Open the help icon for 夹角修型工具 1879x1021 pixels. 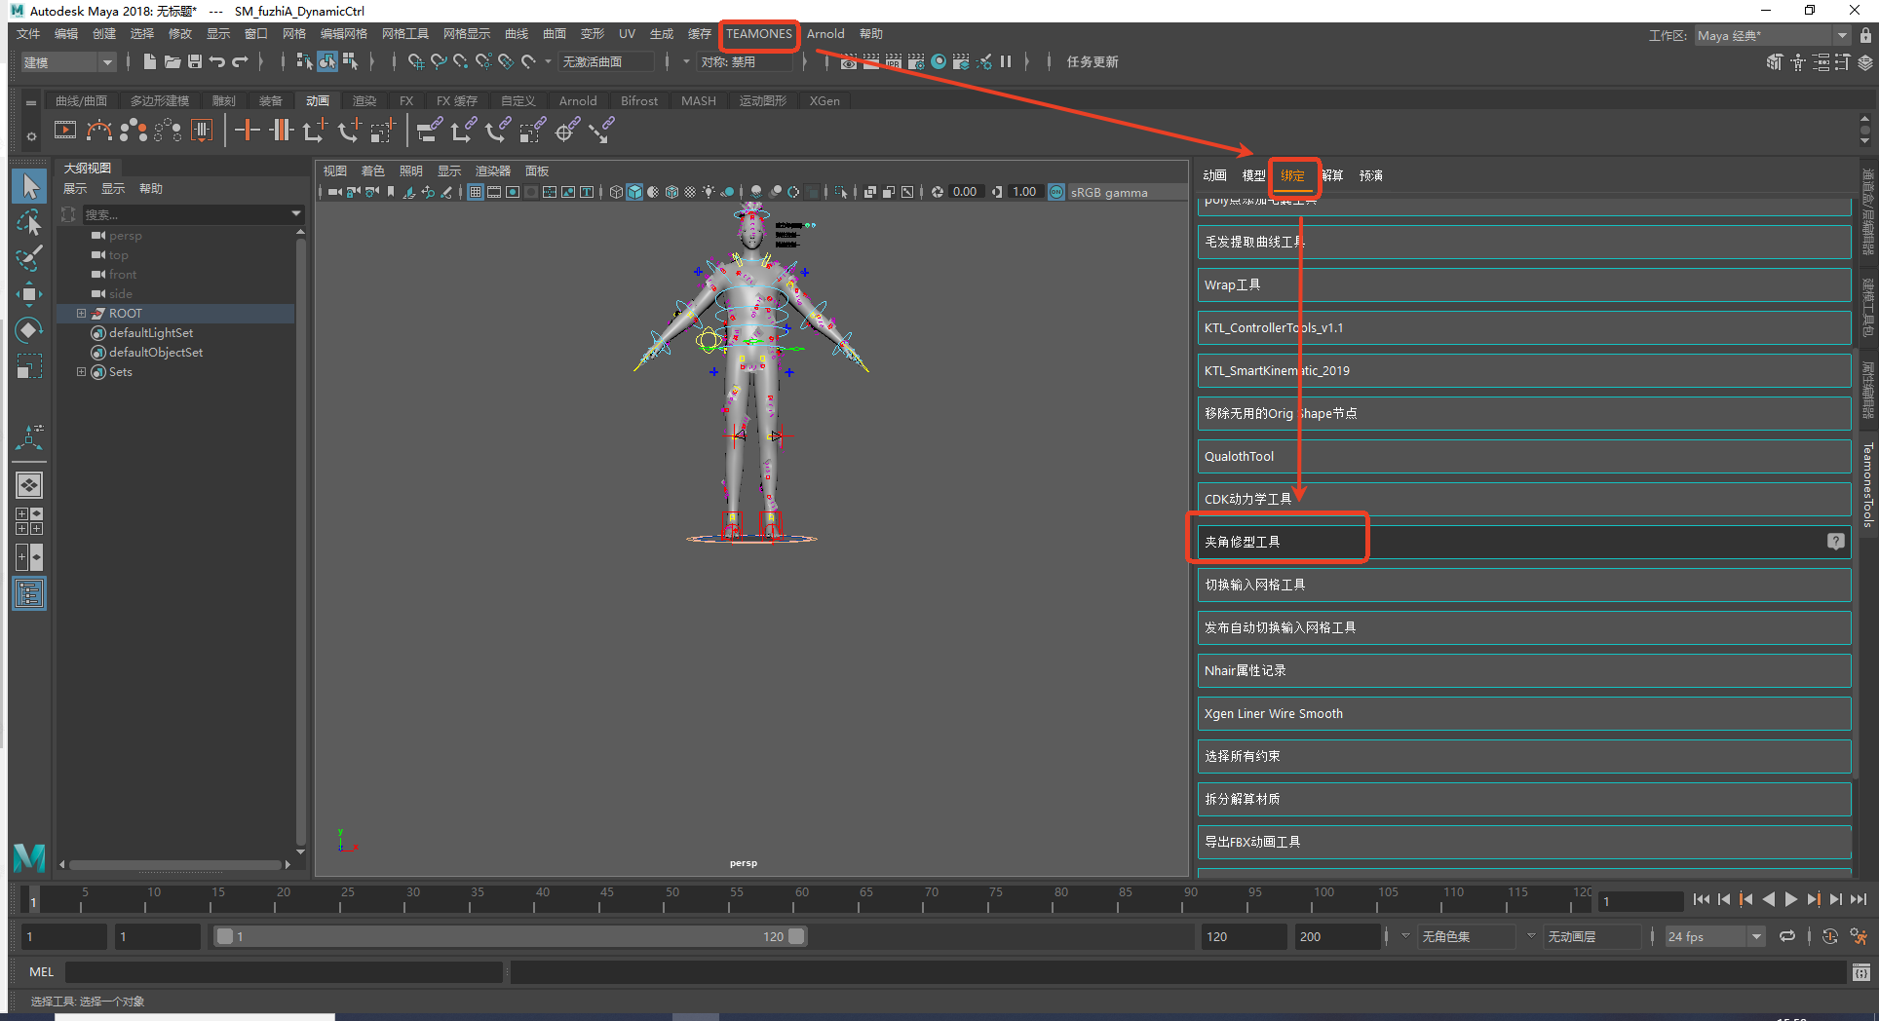pyautogui.click(x=1835, y=541)
